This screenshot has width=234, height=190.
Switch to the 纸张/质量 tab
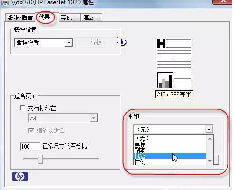click(x=20, y=18)
